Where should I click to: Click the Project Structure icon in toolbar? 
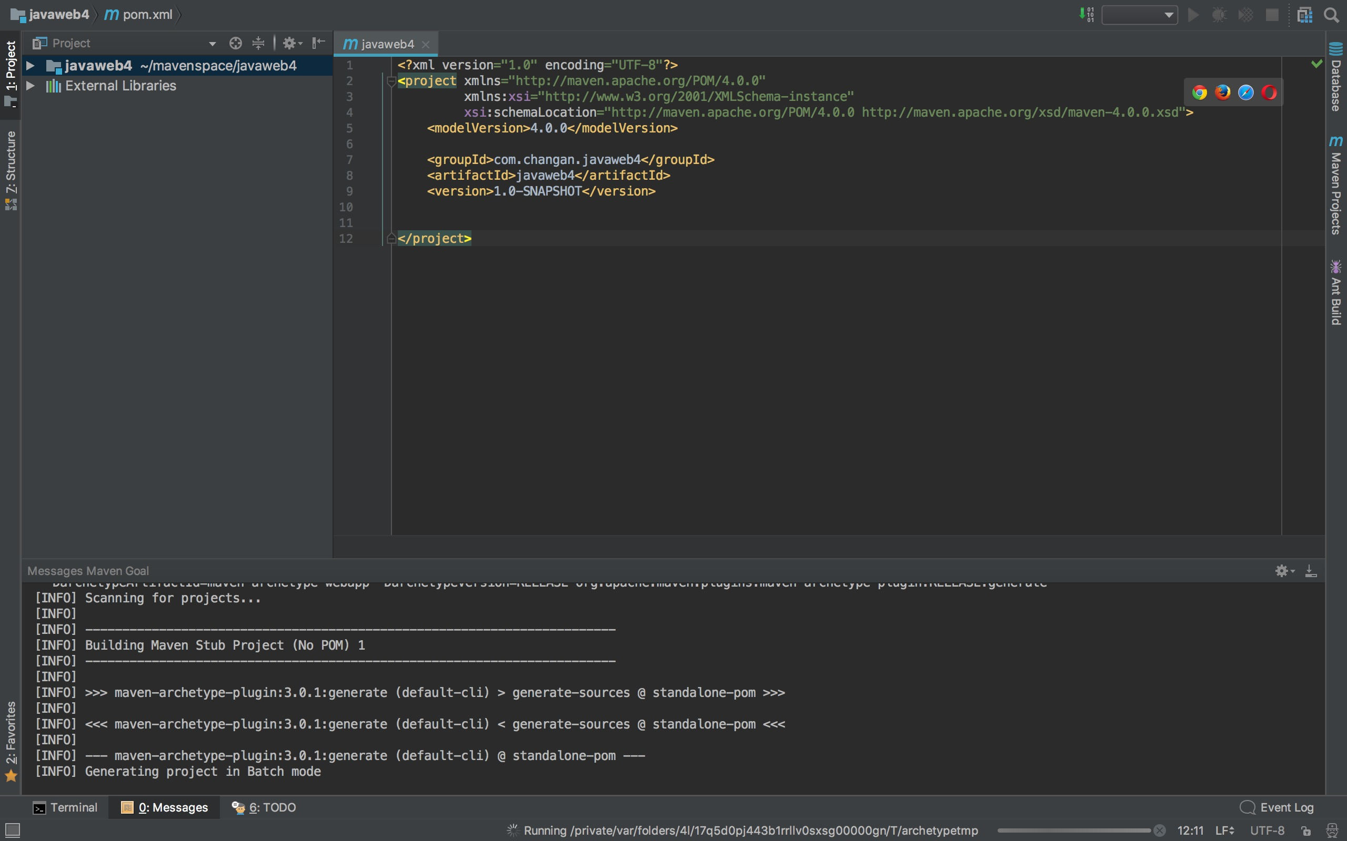(x=1305, y=15)
